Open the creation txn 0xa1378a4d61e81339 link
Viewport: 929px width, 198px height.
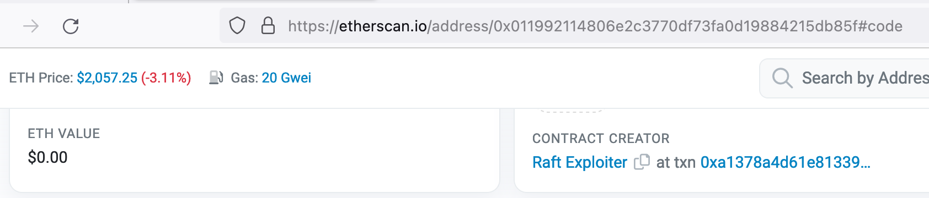pos(785,162)
